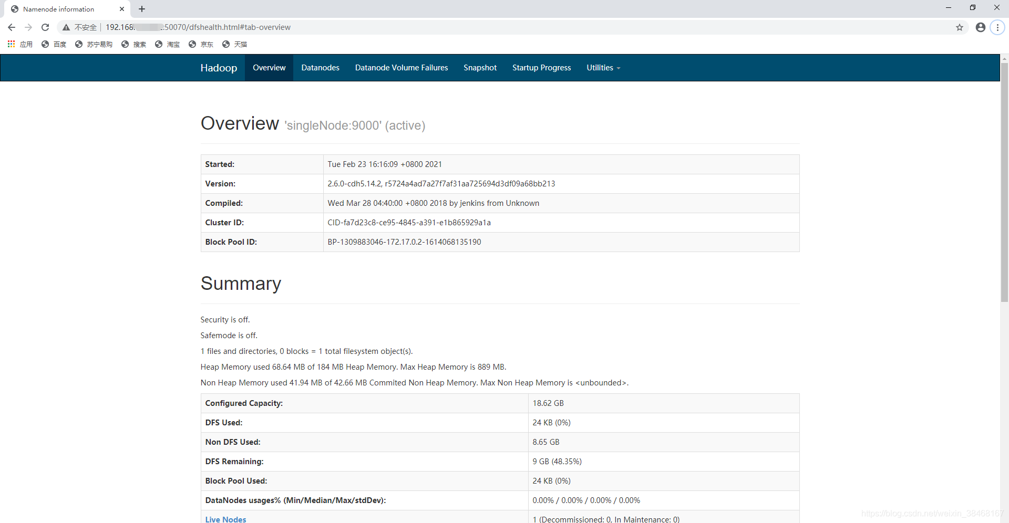Click the address bar URL field

(473, 27)
